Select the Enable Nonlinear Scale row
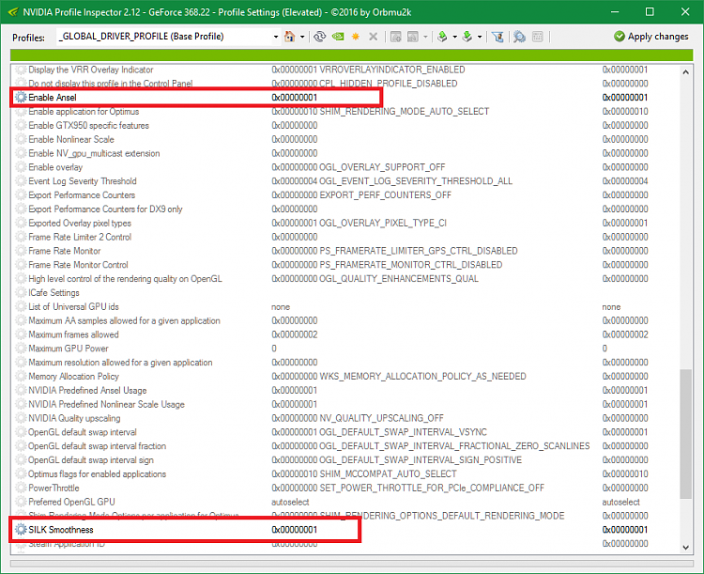The height and width of the screenshot is (574, 704). tap(345, 139)
